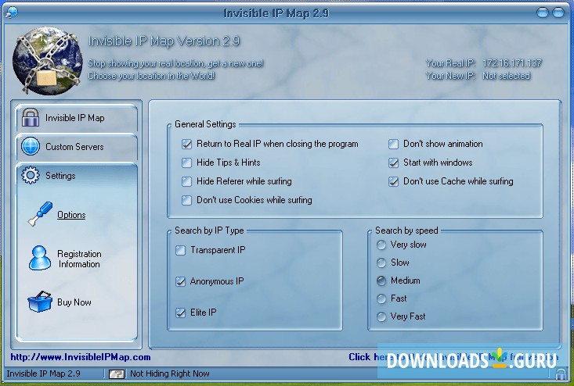Viewport: 574px width, 386px height.
Task: Click the gear icon beside Settings
Action: point(31,175)
